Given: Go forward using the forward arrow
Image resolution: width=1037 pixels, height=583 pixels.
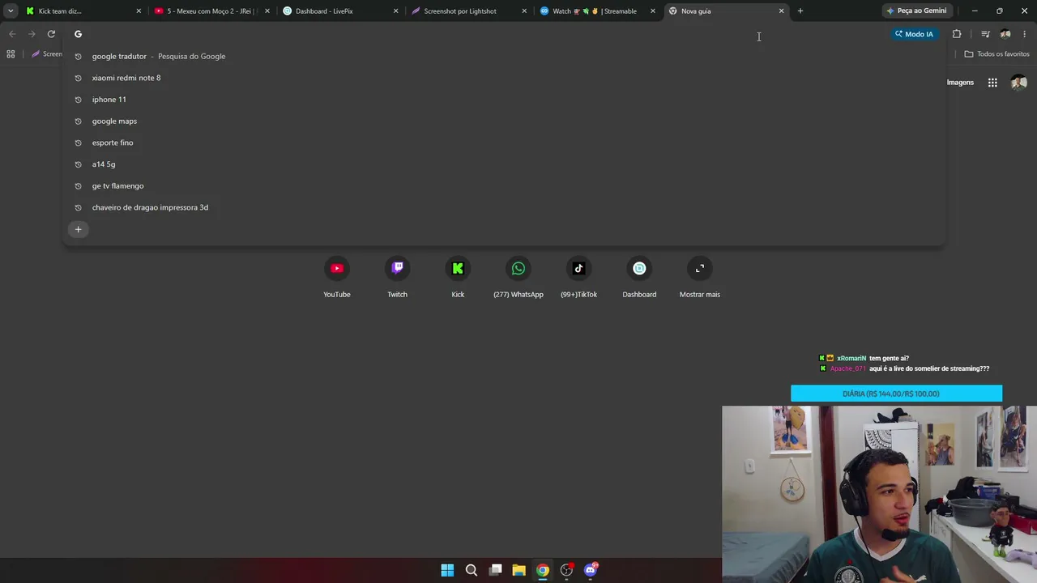Looking at the screenshot, I should tap(32, 34).
